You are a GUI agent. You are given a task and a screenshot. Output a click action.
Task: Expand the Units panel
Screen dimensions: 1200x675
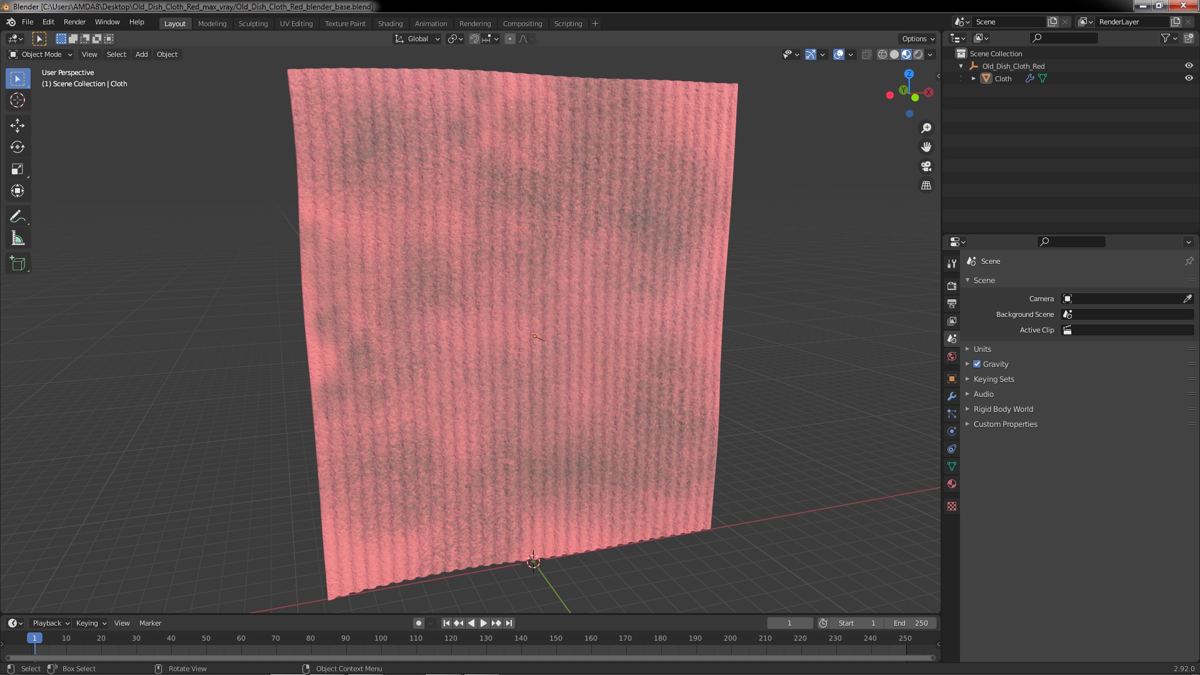[x=982, y=349]
